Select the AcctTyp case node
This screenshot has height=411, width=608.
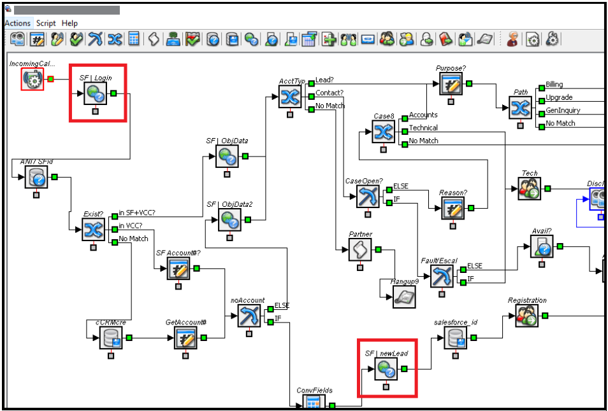tap(290, 97)
